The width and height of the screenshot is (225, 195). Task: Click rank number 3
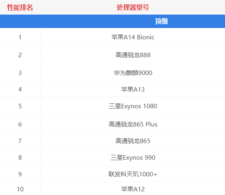click(x=20, y=73)
